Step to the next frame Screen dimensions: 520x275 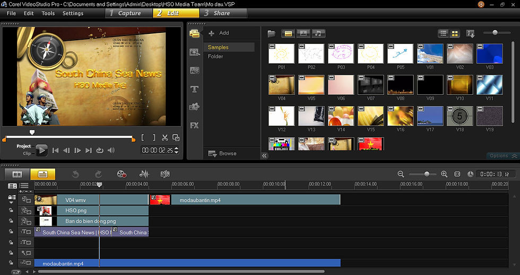tap(77, 150)
